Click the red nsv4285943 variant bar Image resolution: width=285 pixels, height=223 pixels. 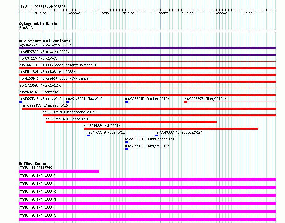click(147, 82)
